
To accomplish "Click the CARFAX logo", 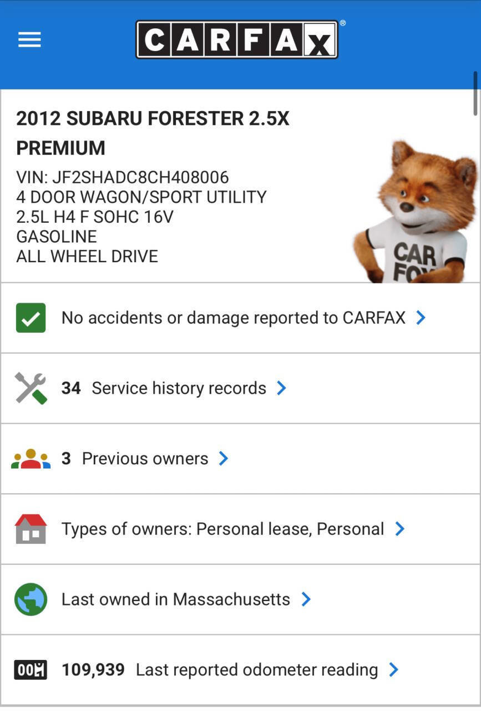I will (x=237, y=39).
